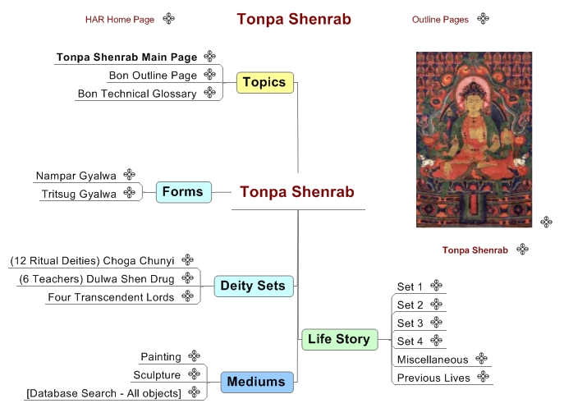Image resolution: width=564 pixels, height=408 pixels.
Task: Click the Tonpa Shenrab caption under the image
Action: coord(475,250)
